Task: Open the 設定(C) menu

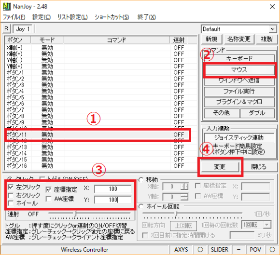Action: click(42, 17)
